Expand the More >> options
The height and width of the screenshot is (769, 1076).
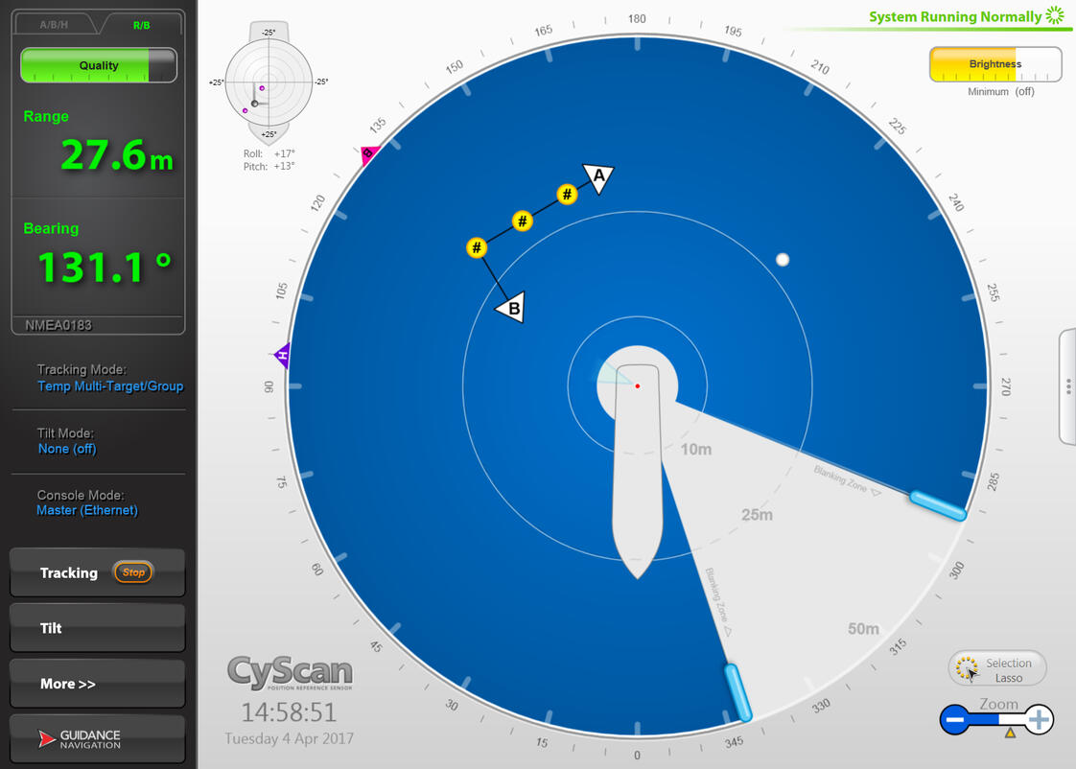(x=97, y=684)
